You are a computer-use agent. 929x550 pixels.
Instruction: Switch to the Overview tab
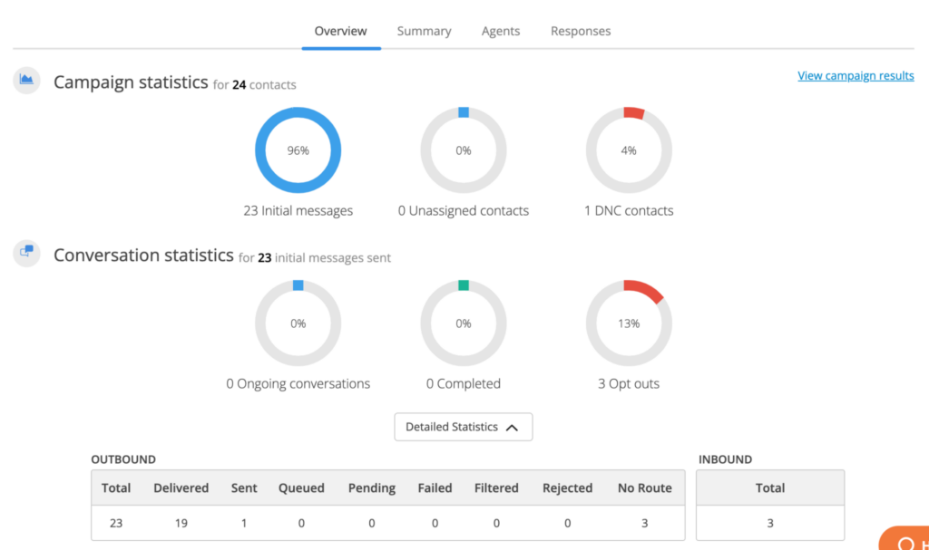click(x=341, y=31)
